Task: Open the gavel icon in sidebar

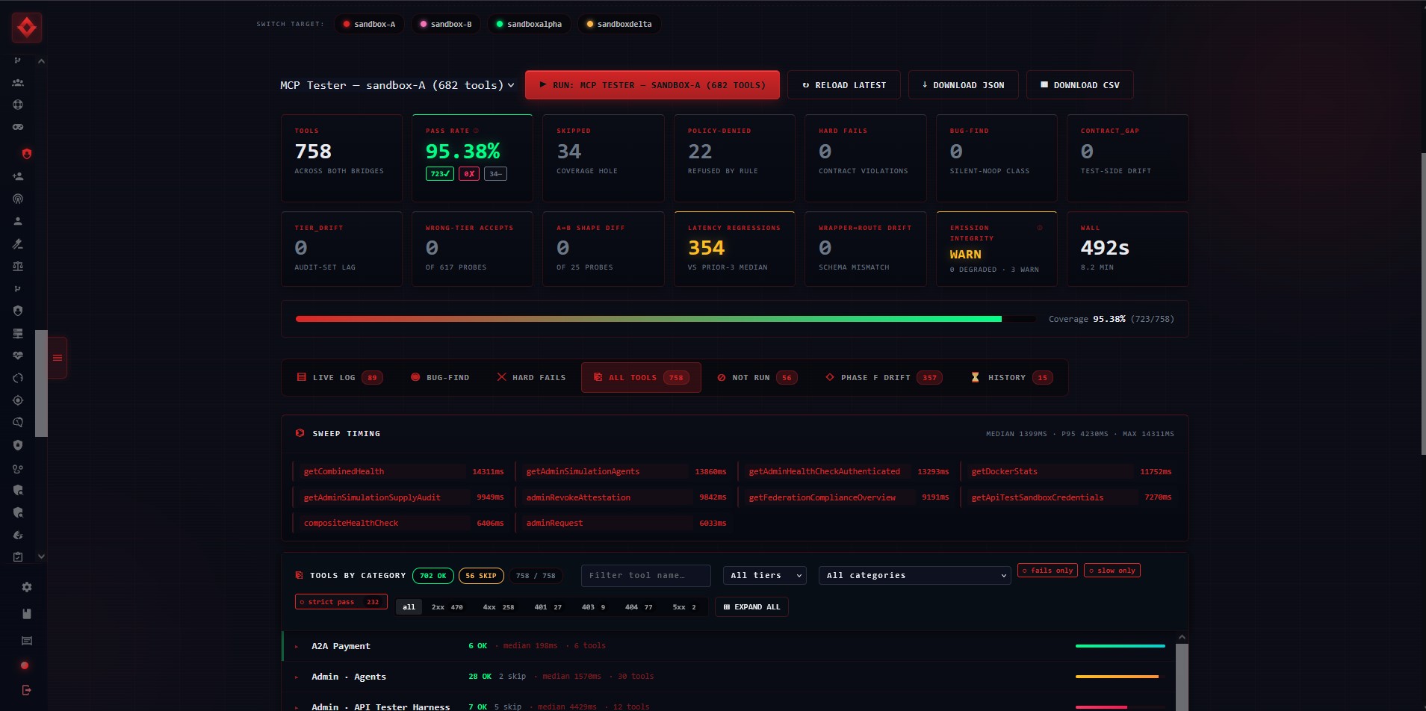Action: (18, 243)
